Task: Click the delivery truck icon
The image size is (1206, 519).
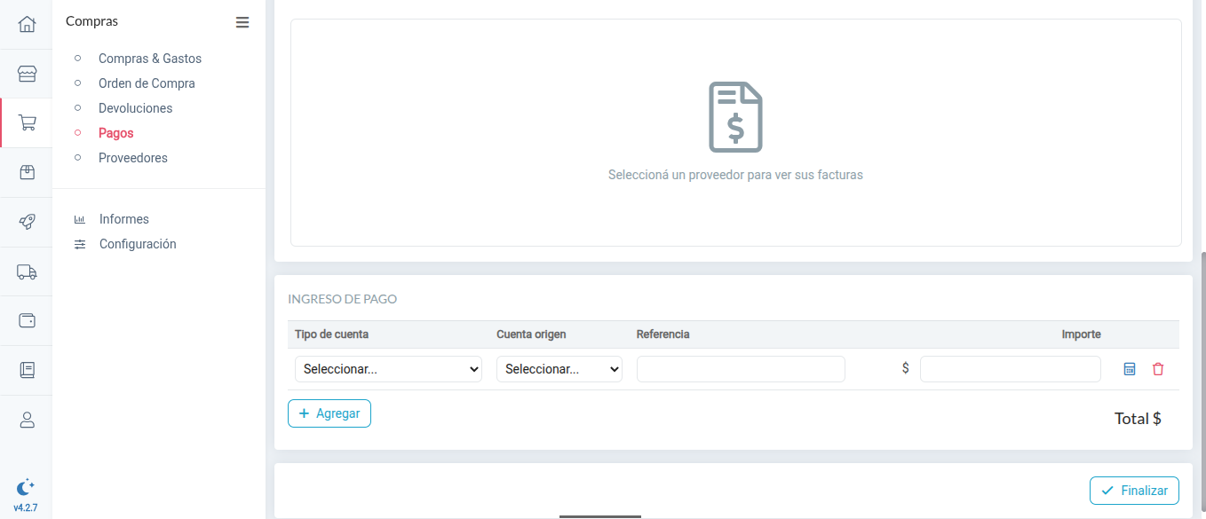Action: coord(25,271)
